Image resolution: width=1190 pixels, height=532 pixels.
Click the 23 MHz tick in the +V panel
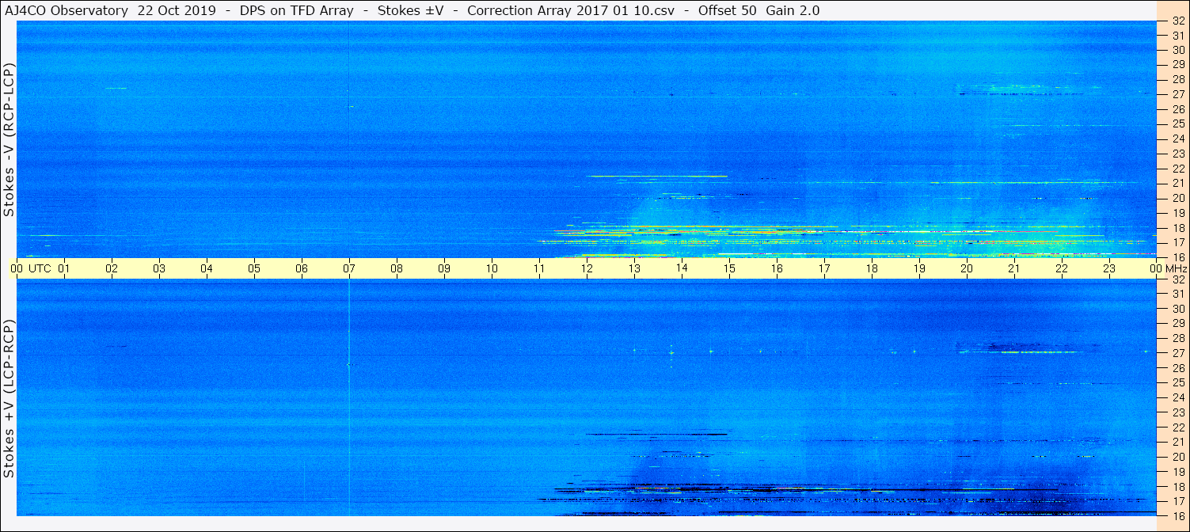[x=1178, y=412]
